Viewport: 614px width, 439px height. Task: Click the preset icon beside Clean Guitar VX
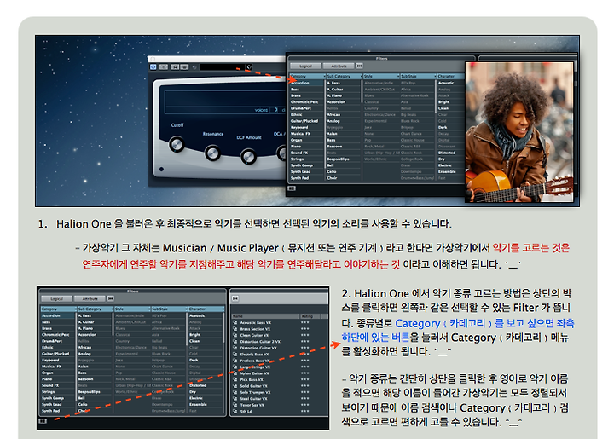[x=235, y=335]
